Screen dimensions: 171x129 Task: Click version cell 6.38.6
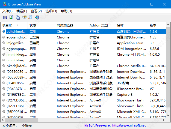(x=154, y=49)
